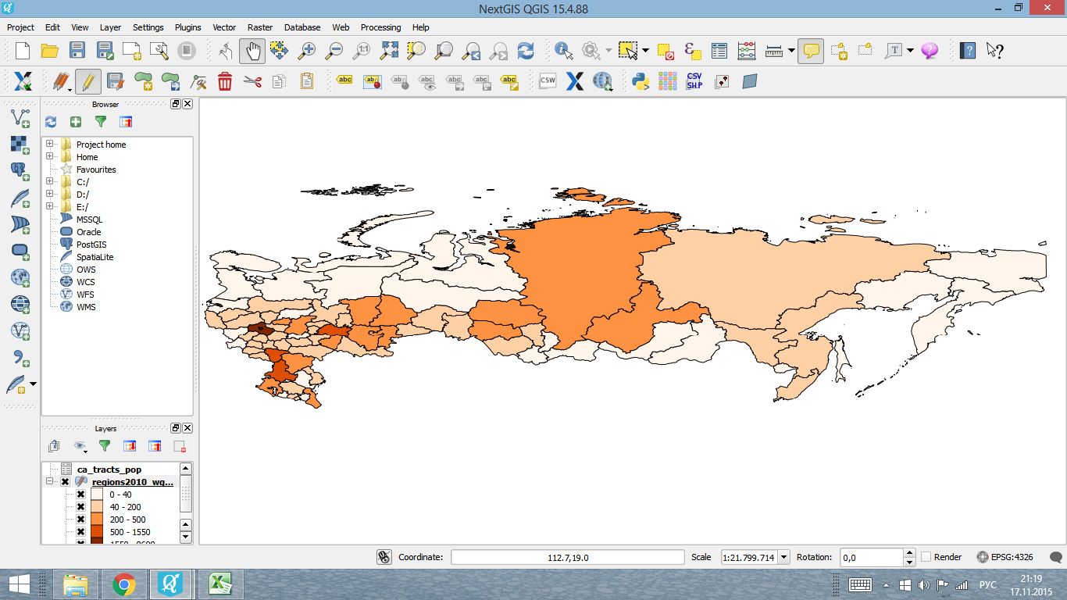Screen dimensions: 1067x600
Task: Toggle extents and mouse position display
Action: pos(384,557)
